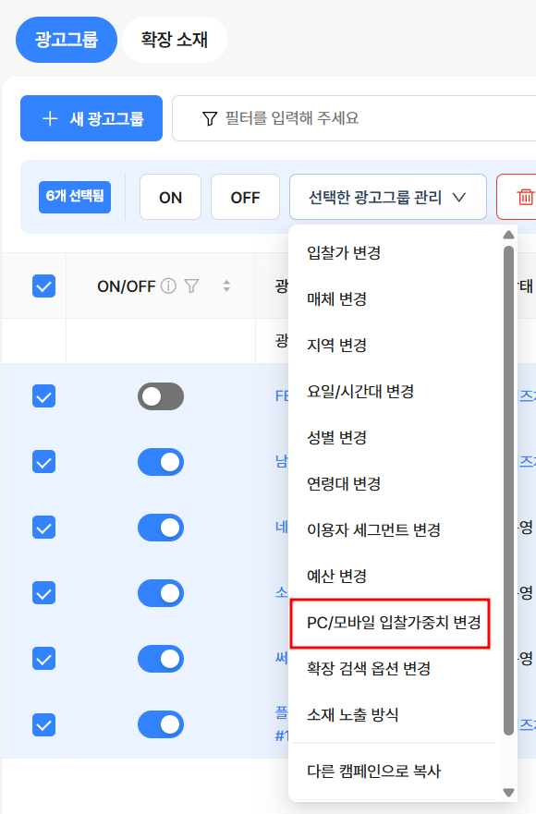
Task: Uncheck the last row's checkbox
Action: coord(43,724)
